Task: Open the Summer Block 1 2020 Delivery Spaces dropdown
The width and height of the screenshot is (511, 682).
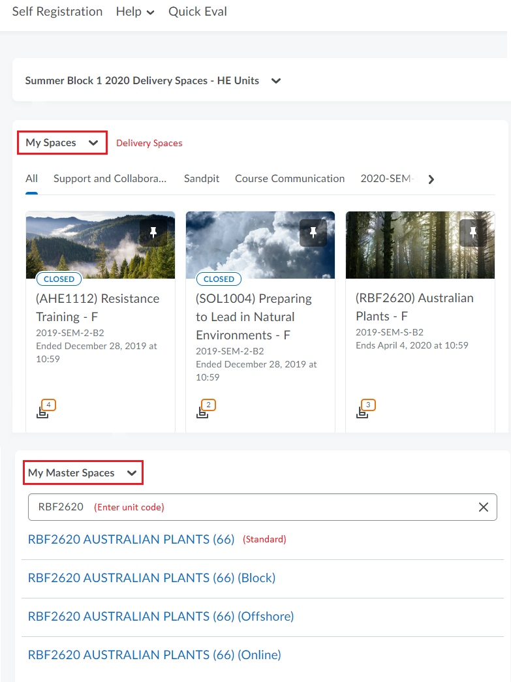Action: point(153,80)
